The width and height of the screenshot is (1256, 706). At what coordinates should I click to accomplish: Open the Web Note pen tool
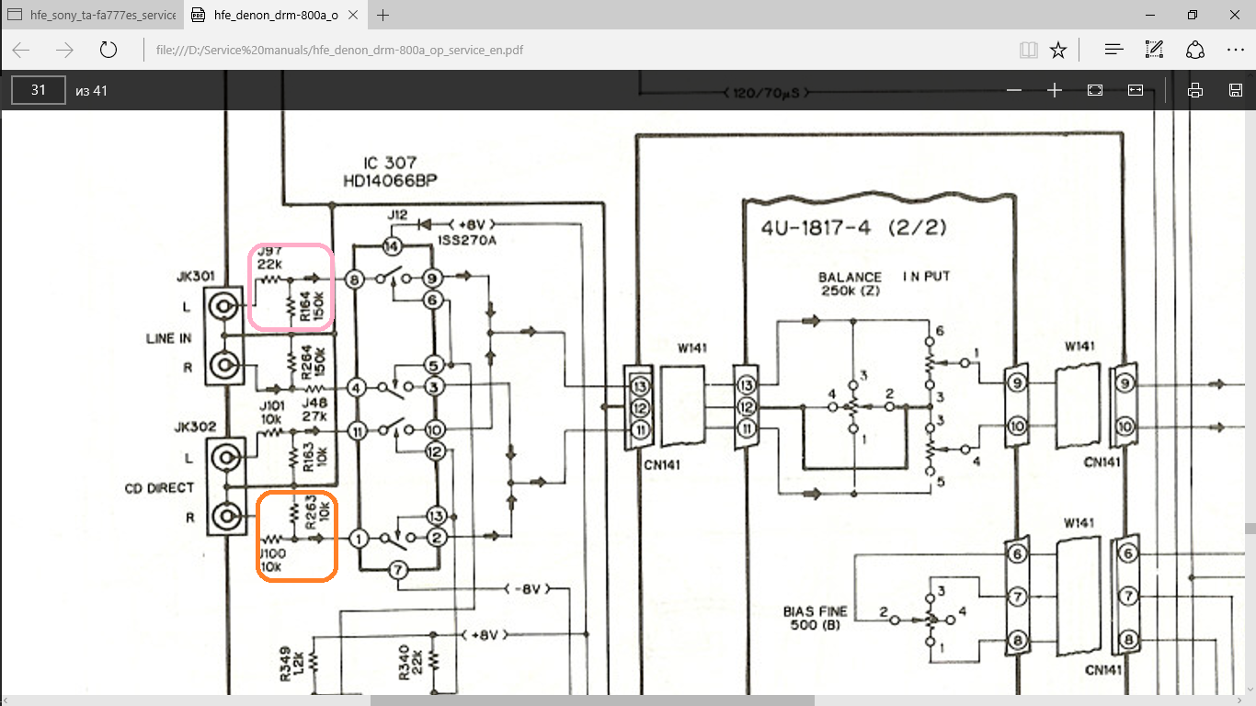tap(1155, 50)
